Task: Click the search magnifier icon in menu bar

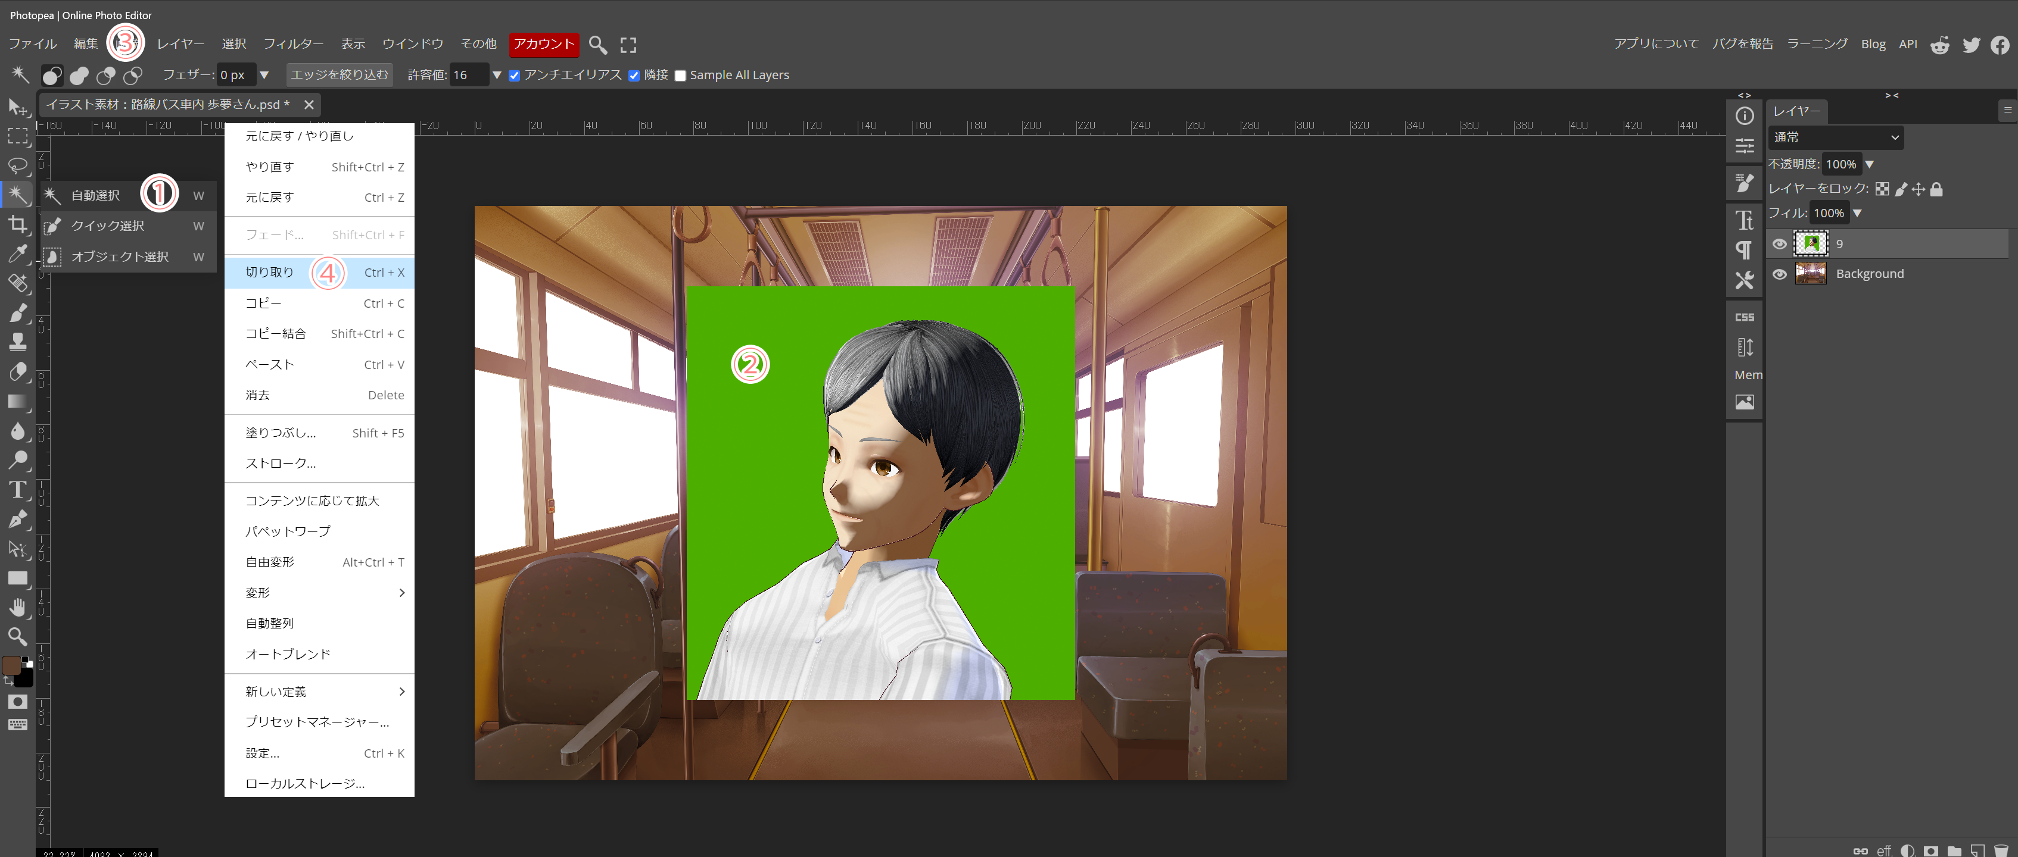Action: pos(598,45)
